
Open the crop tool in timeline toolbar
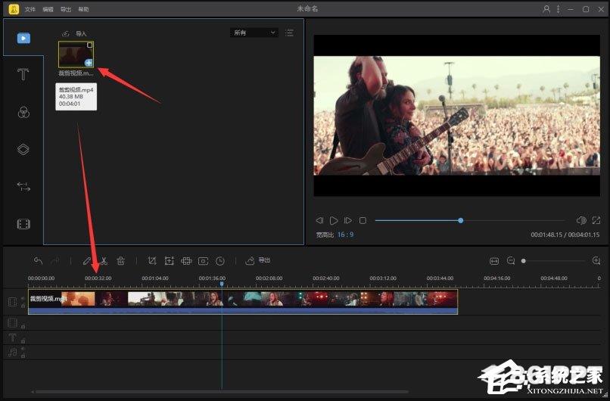152,260
